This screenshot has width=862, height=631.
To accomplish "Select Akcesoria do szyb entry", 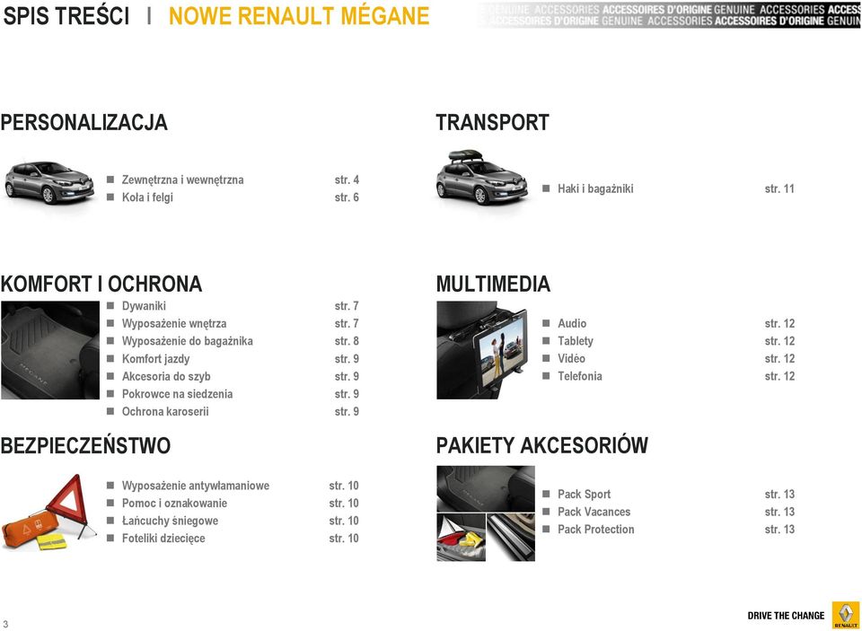I will [x=166, y=376].
